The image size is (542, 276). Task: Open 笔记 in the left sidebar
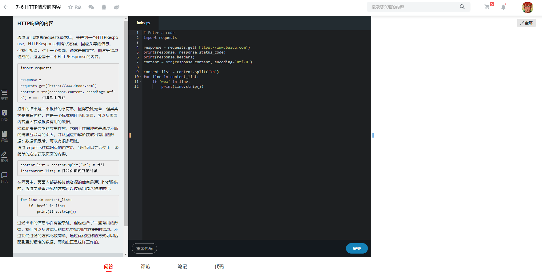click(4, 157)
